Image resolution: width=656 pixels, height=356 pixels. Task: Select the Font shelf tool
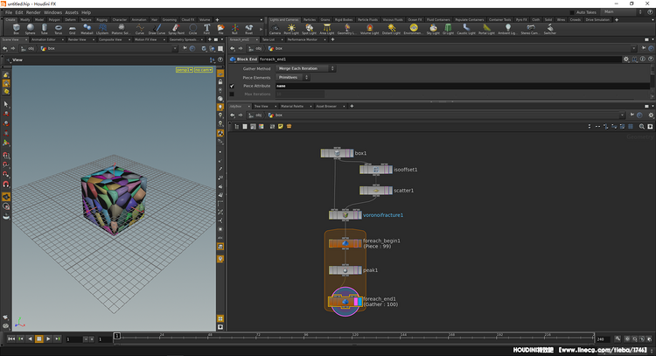(206, 29)
